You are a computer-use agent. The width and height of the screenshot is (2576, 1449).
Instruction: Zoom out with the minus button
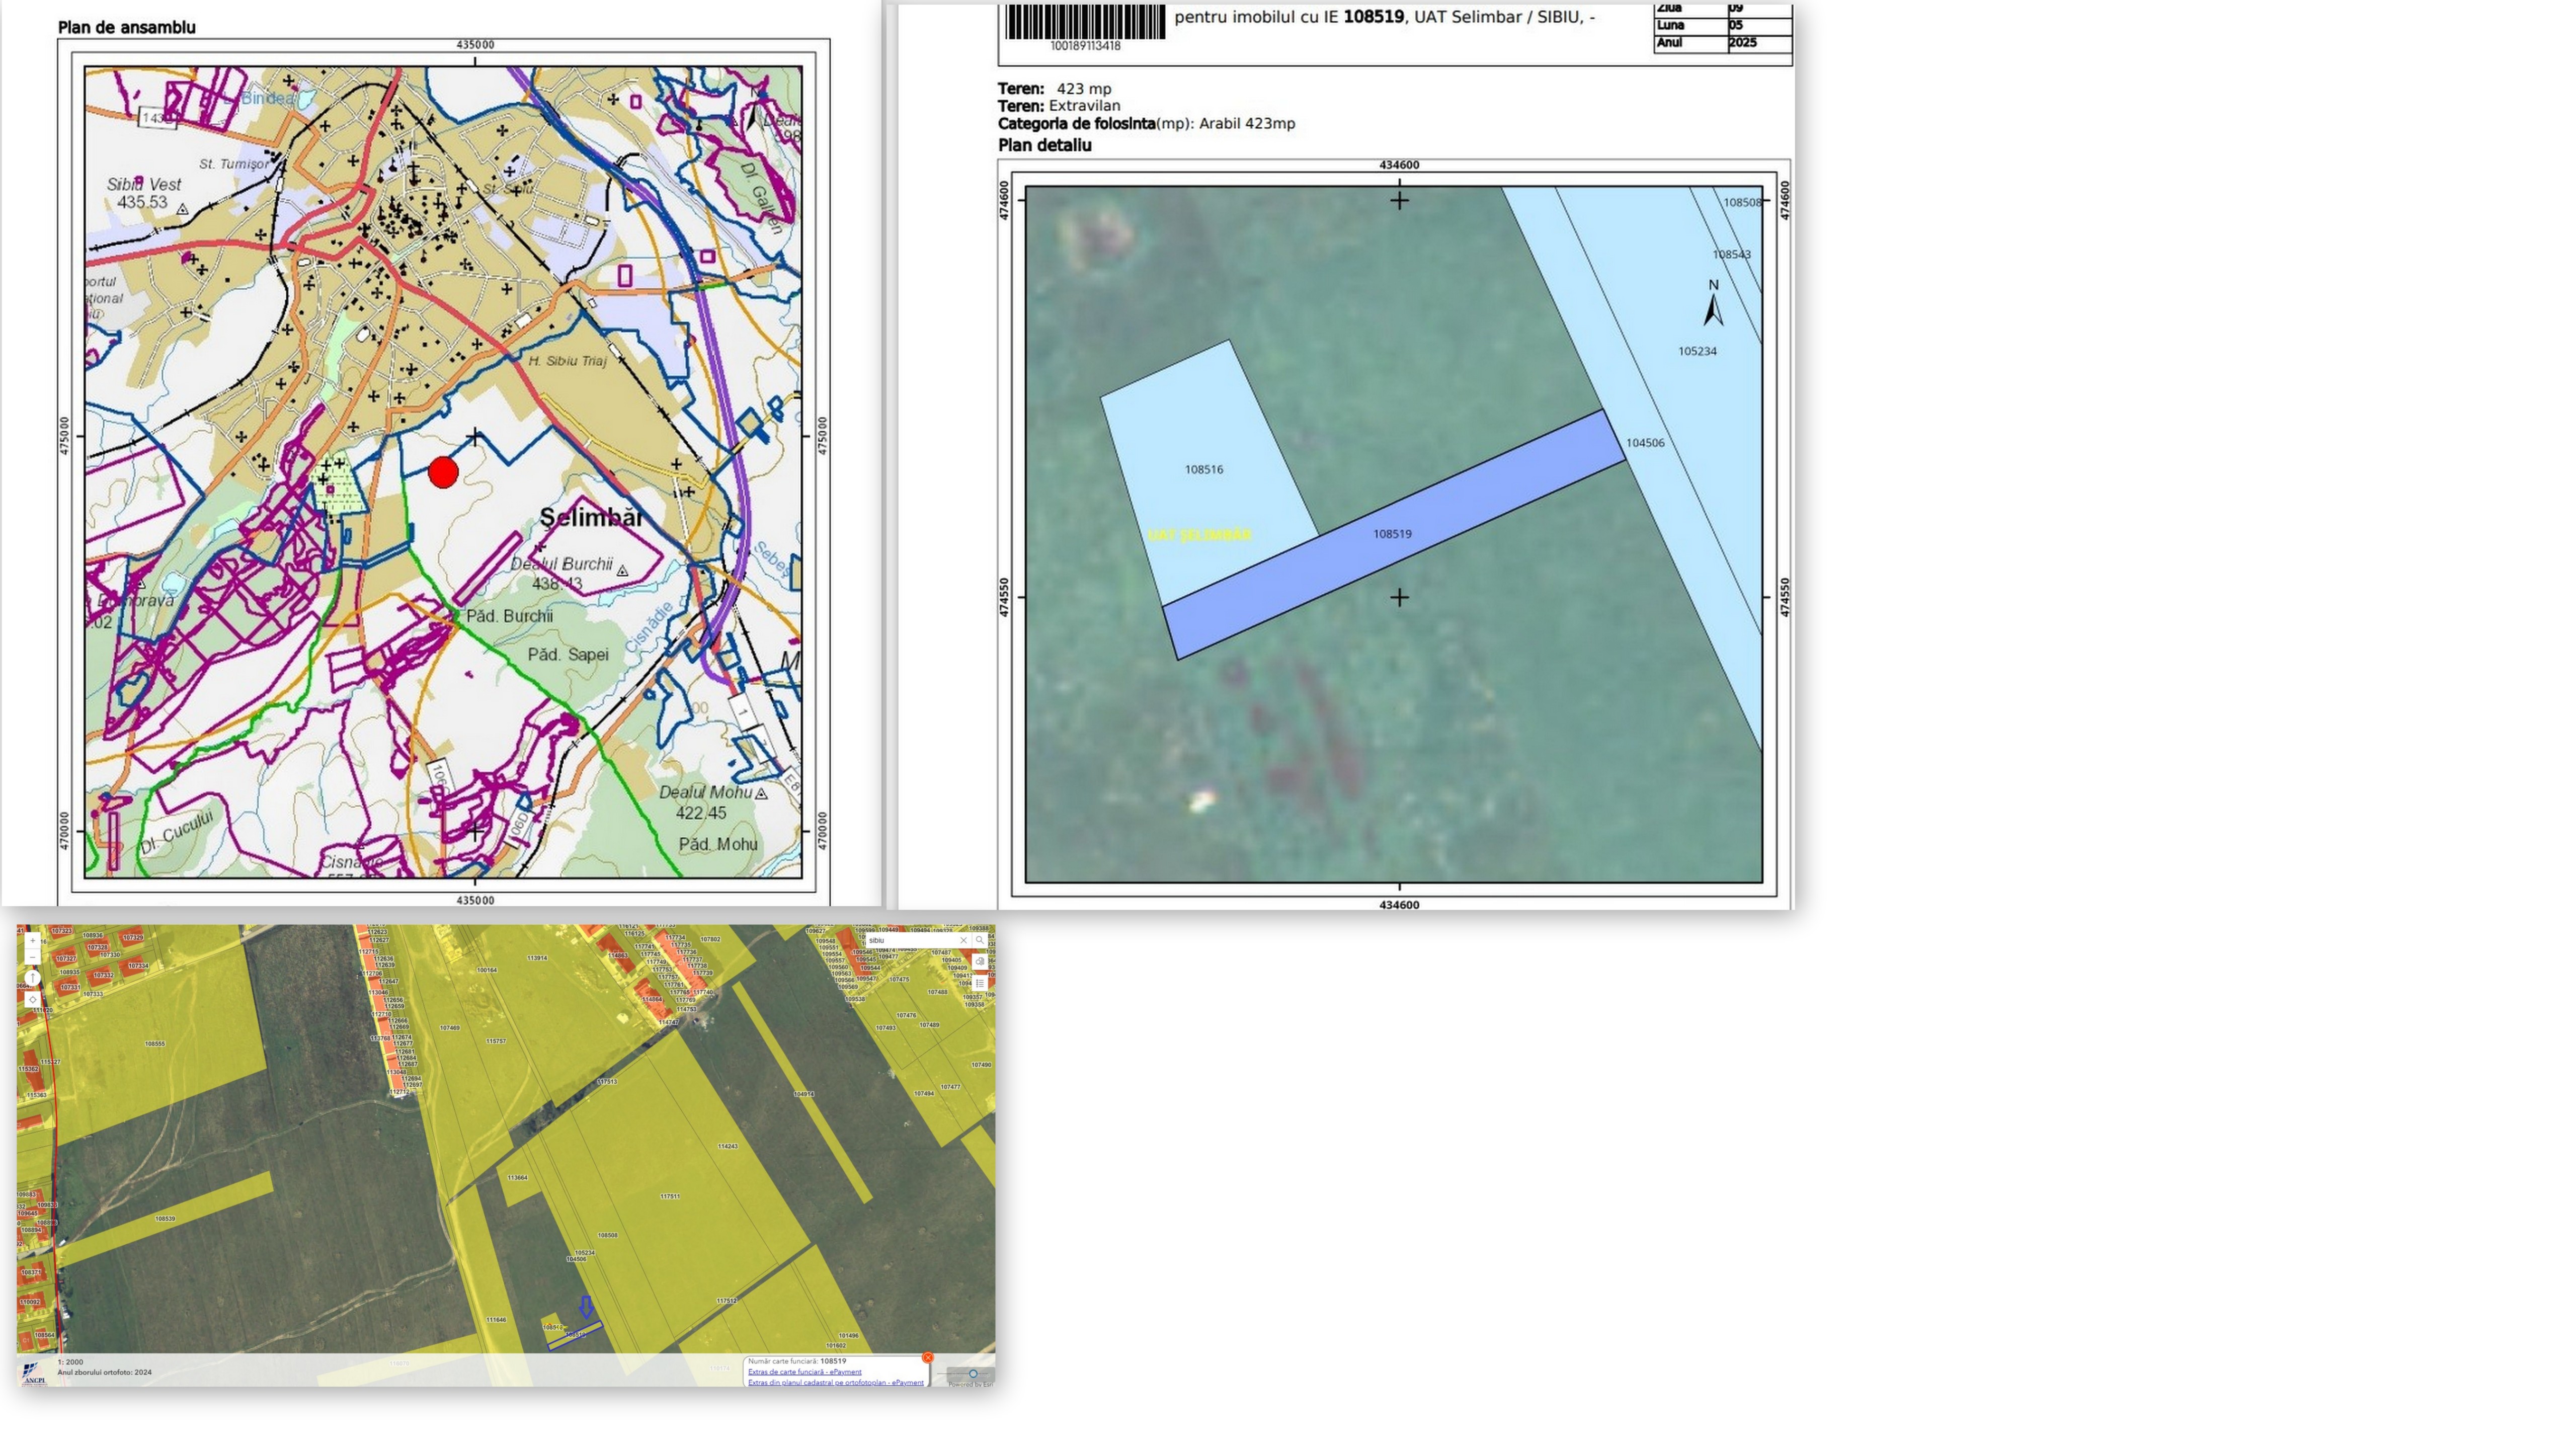click(x=33, y=957)
